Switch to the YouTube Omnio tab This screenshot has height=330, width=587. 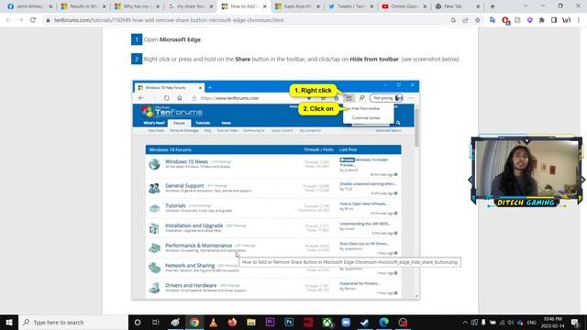pyautogui.click(x=404, y=6)
